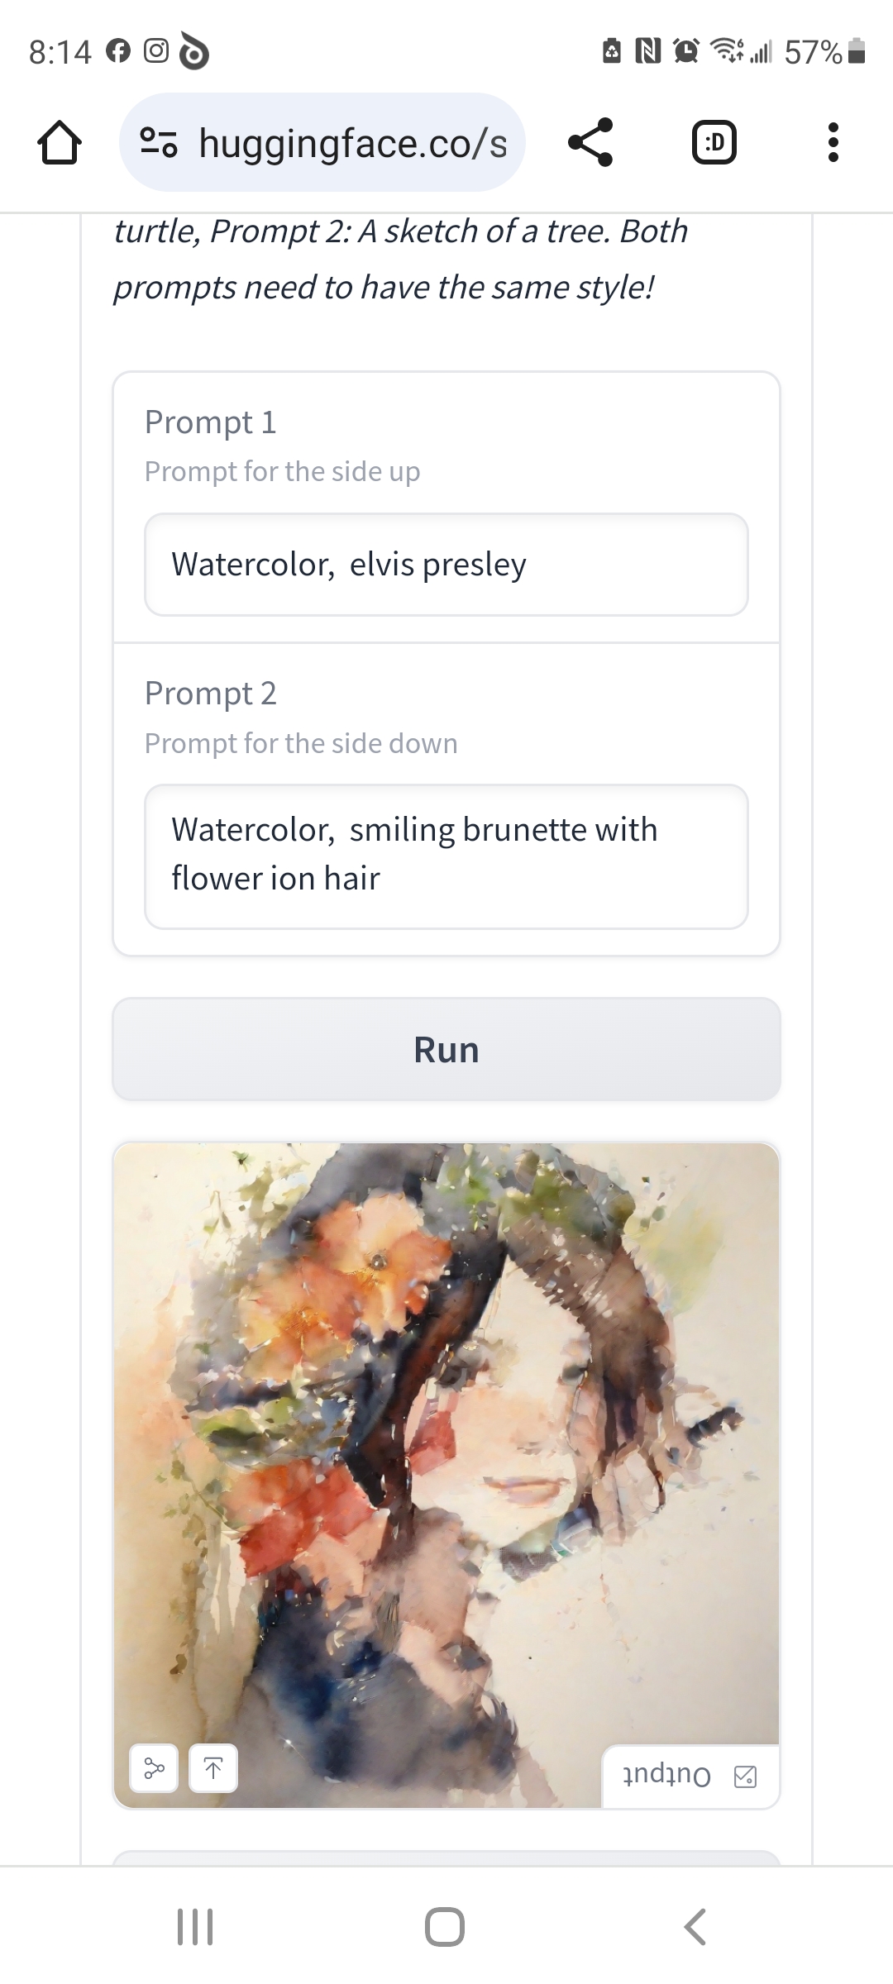Screen dimensions: 893x1984
Task: Tap the browser share icon
Action: 590,143
